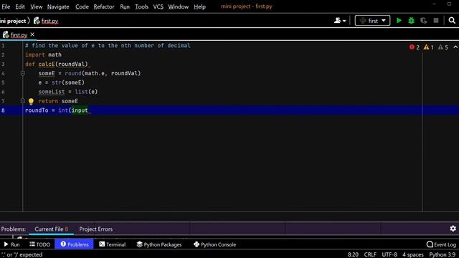This screenshot has width=459, height=258.
Task: Click the weak warnings count showing 5
Action: pyautogui.click(x=443, y=47)
